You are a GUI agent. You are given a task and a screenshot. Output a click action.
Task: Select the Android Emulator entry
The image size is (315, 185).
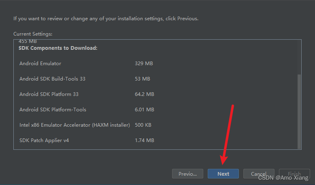click(x=40, y=64)
